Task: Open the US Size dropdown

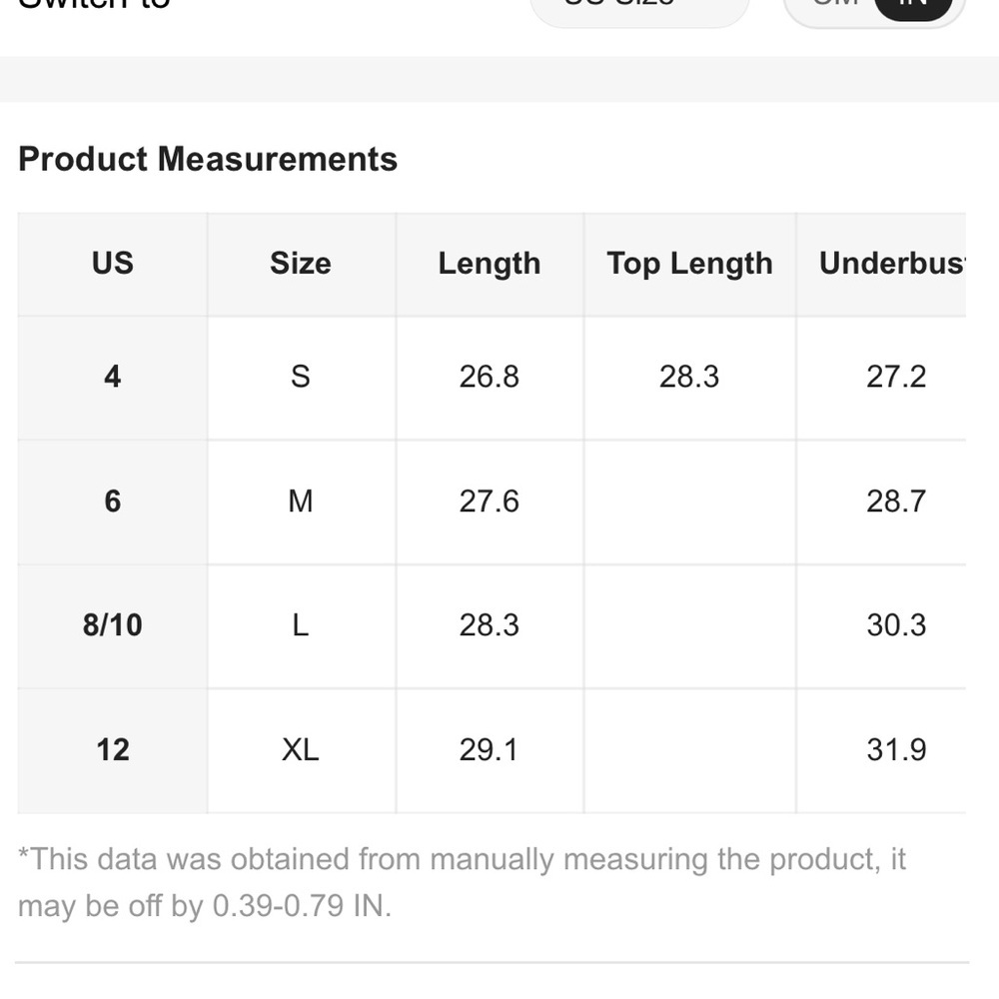Action: (639, 6)
